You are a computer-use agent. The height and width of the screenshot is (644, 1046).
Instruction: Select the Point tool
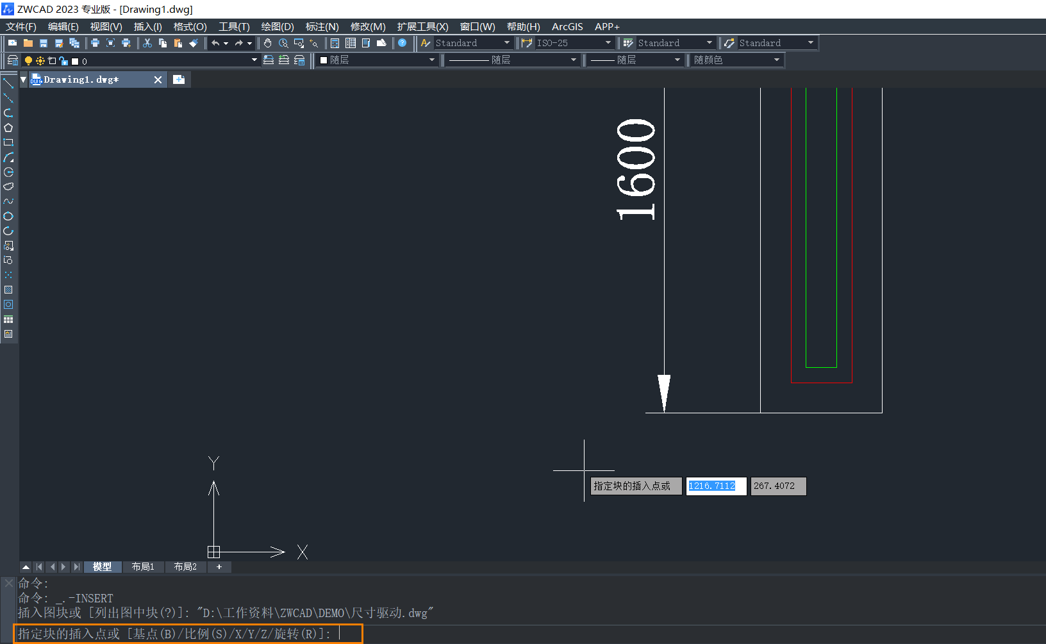point(8,275)
